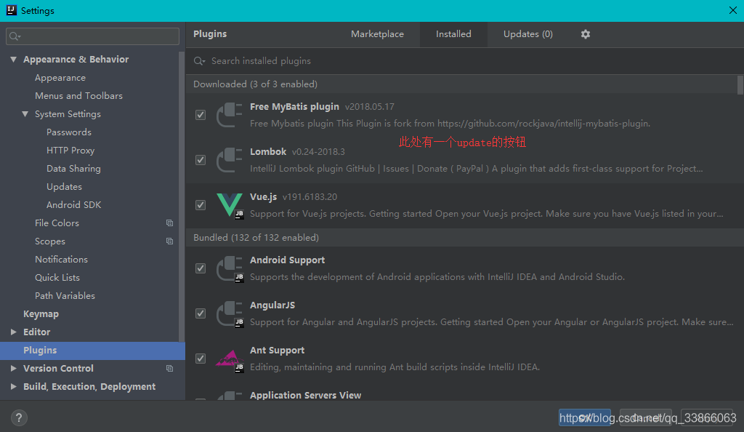This screenshot has width=744, height=432.
Task: Open the Updates (0) tab
Action: click(528, 34)
